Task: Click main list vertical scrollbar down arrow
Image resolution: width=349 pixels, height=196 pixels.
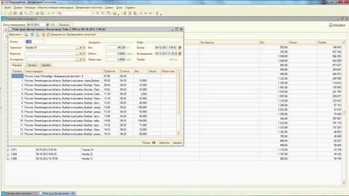Action: click(x=344, y=183)
